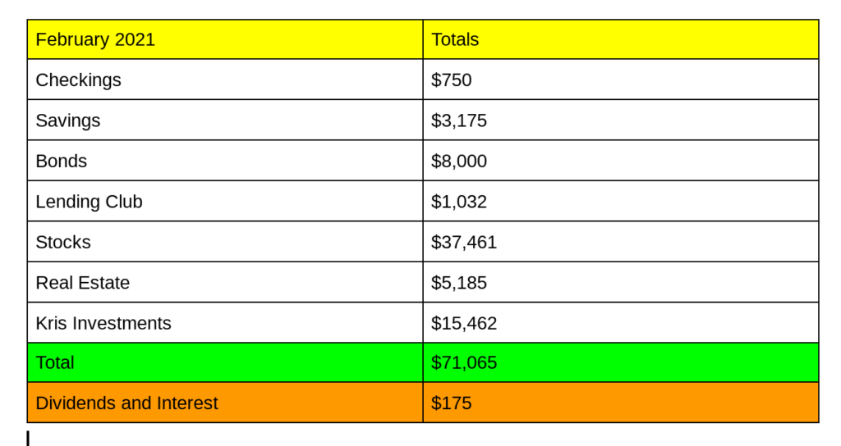This screenshot has width=841, height=446.
Task: Click the orange "Dividends and Interest" cell
Action: (127, 403)
